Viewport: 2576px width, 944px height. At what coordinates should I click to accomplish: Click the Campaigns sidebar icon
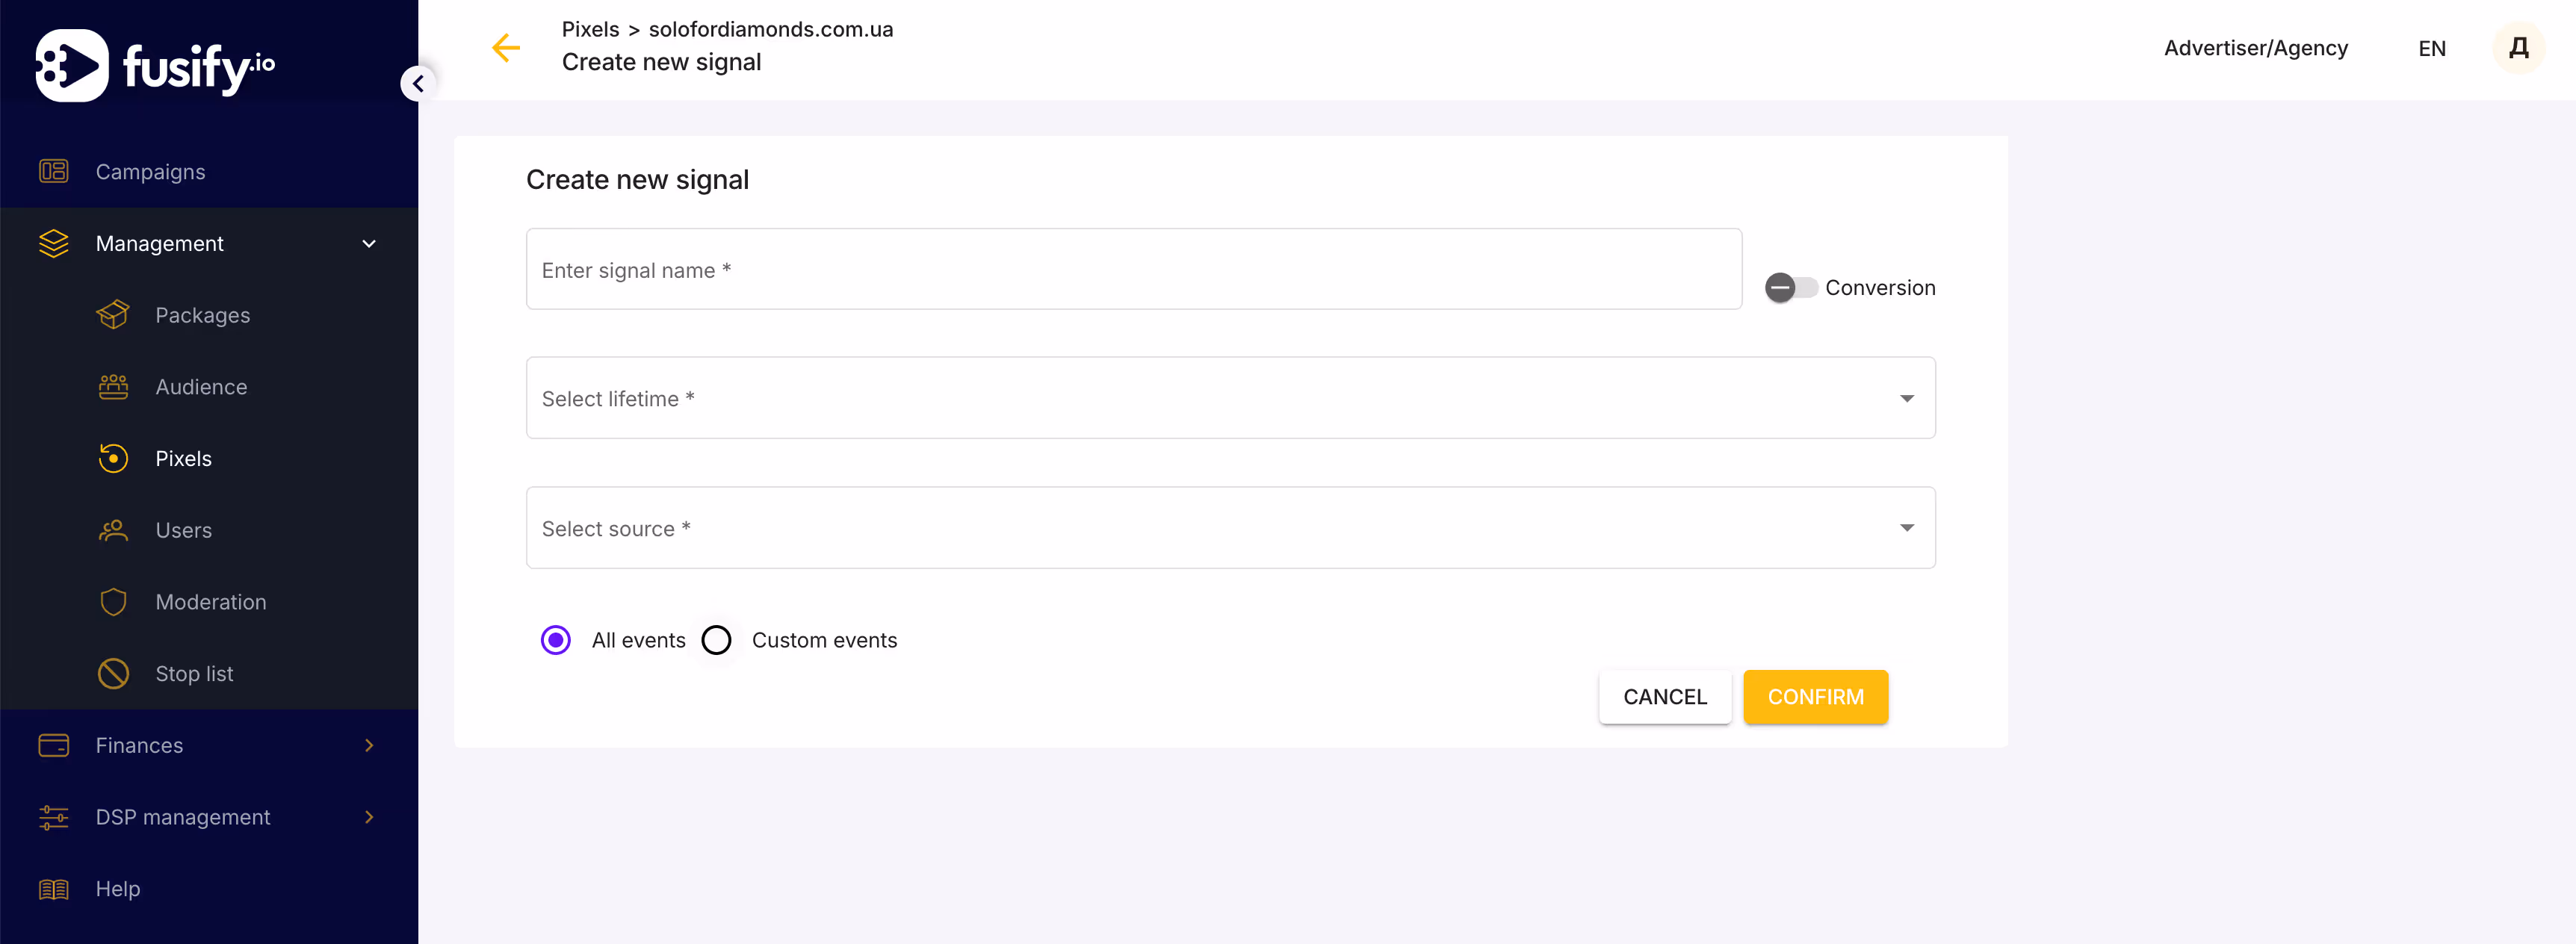[x=53, y=171]
